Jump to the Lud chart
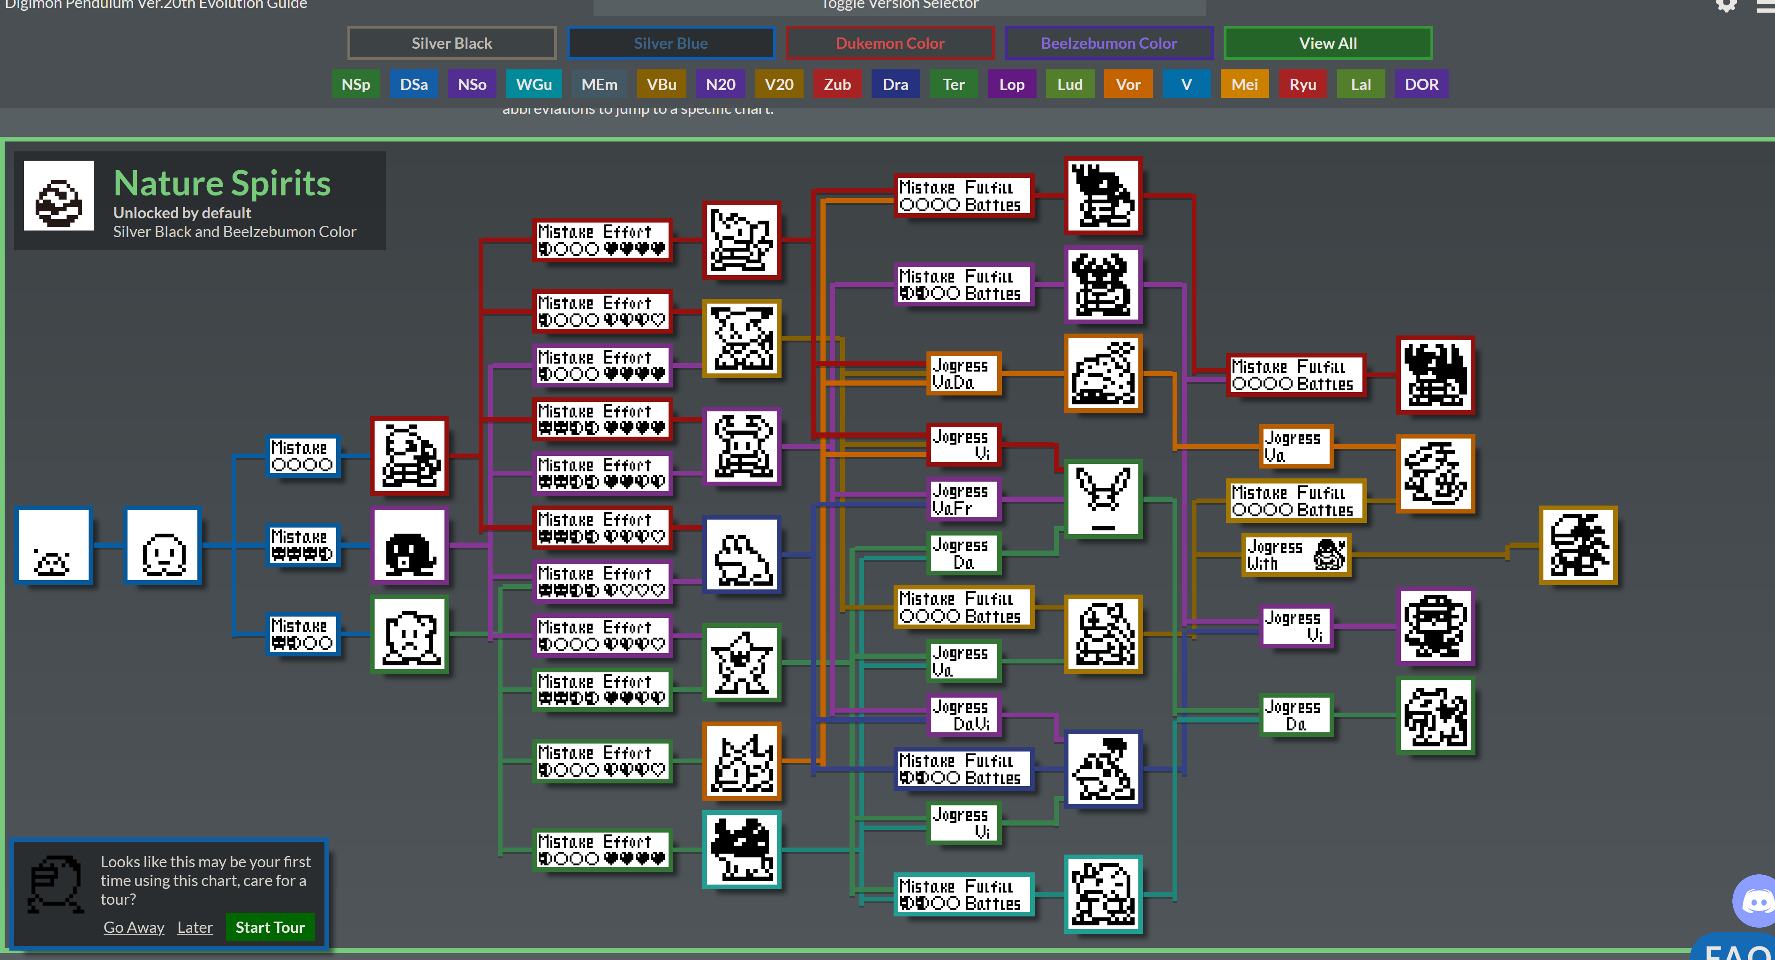 (x=1070, y=84)
